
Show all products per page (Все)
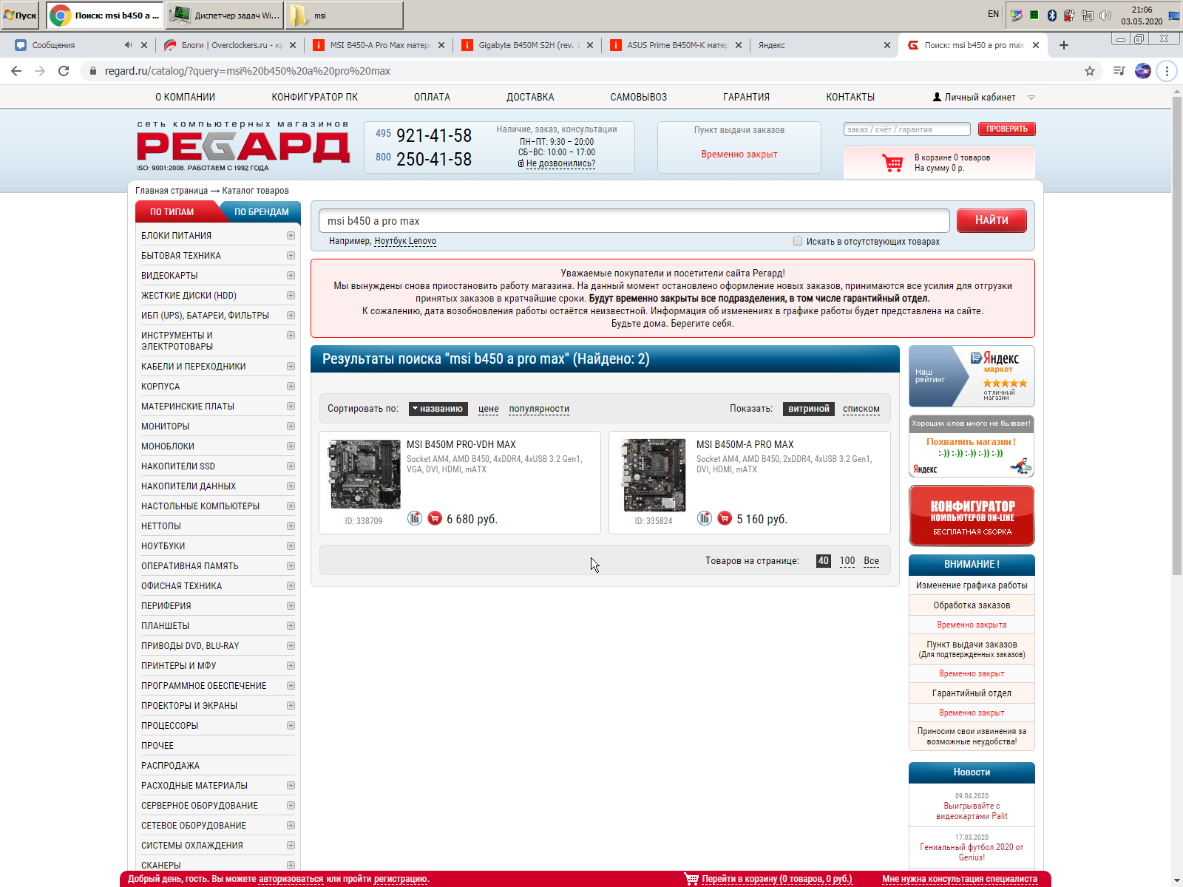pyautogui.click(x=872, y=561)
